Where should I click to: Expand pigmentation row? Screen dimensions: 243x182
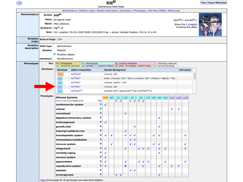click(101, 161)
